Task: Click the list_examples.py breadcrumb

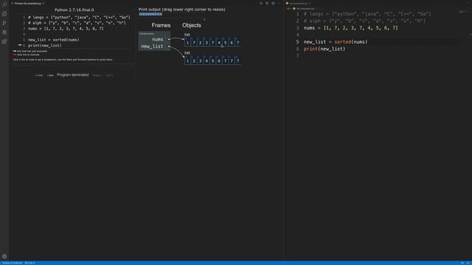Action: tap(305, 9)
